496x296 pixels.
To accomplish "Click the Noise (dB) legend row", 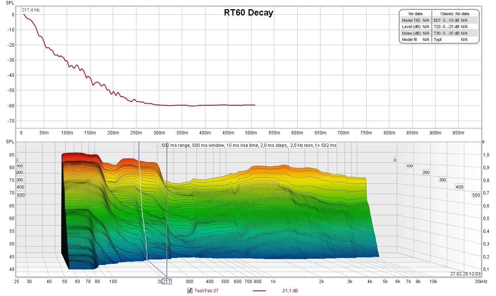I will [x=416, y=33].
